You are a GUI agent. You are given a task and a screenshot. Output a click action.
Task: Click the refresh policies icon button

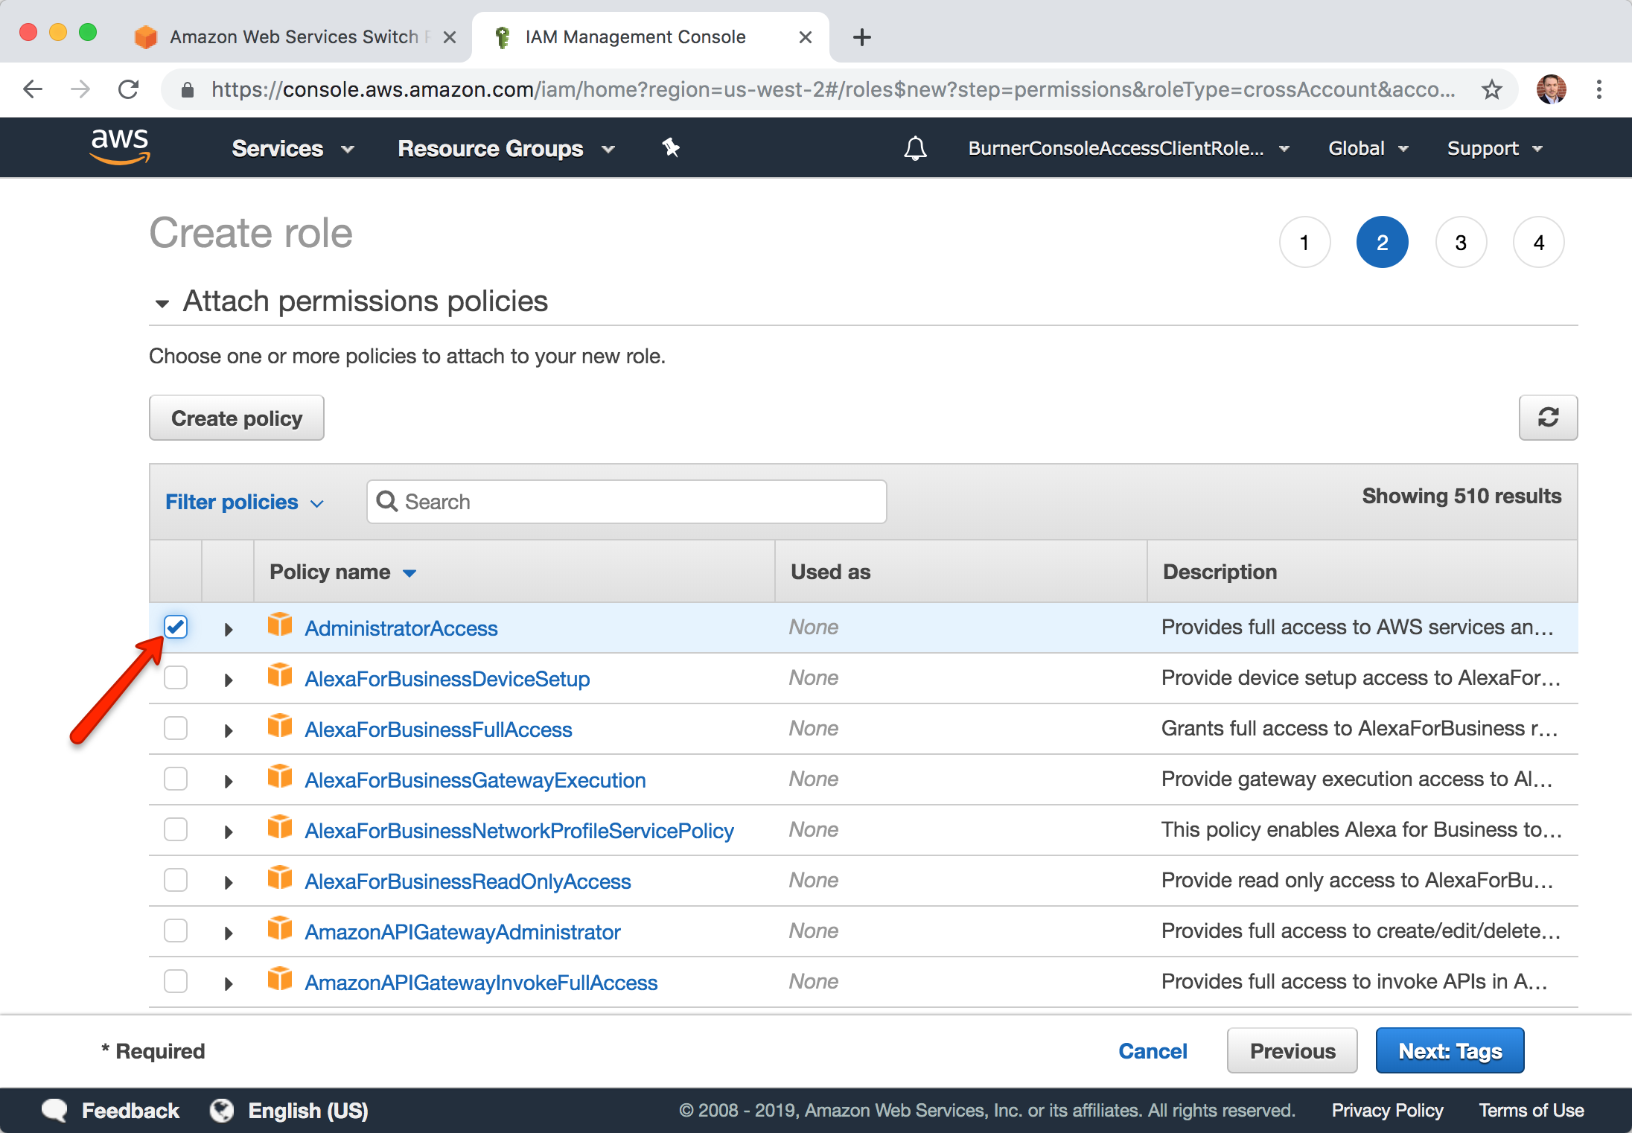pyautogui.click(x=1547, y=418)
